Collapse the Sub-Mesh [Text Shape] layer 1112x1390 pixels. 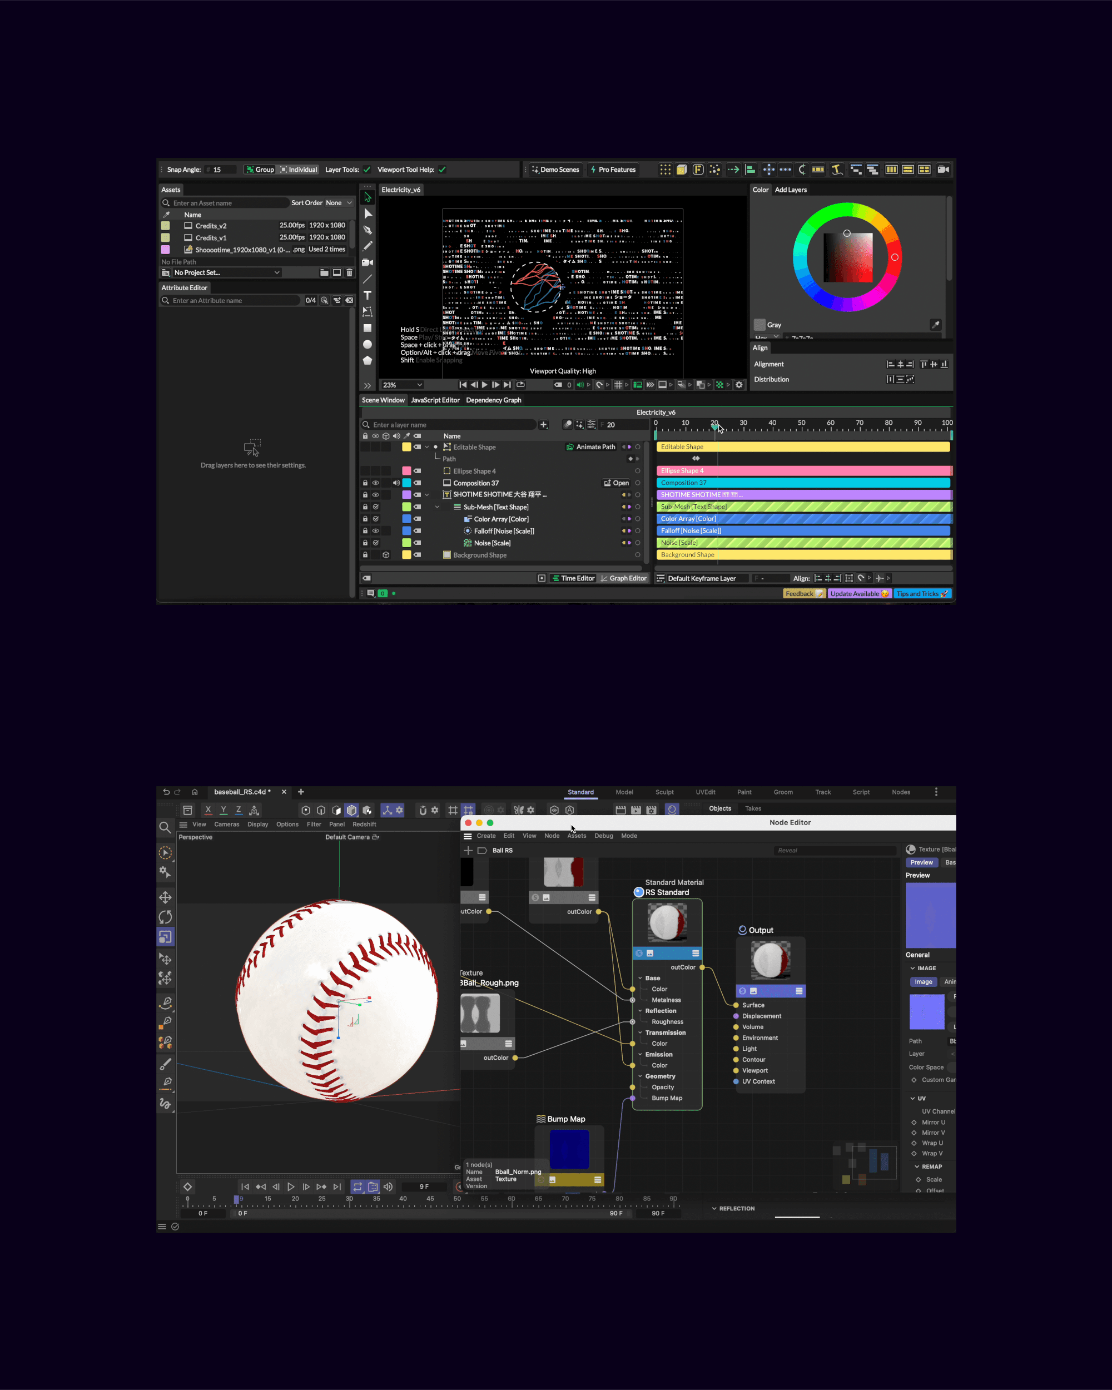pos(438,508)
